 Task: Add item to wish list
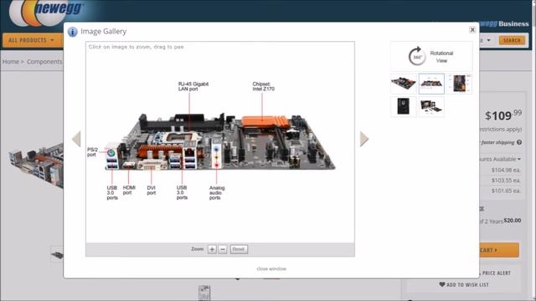click(x=464, y=284)
